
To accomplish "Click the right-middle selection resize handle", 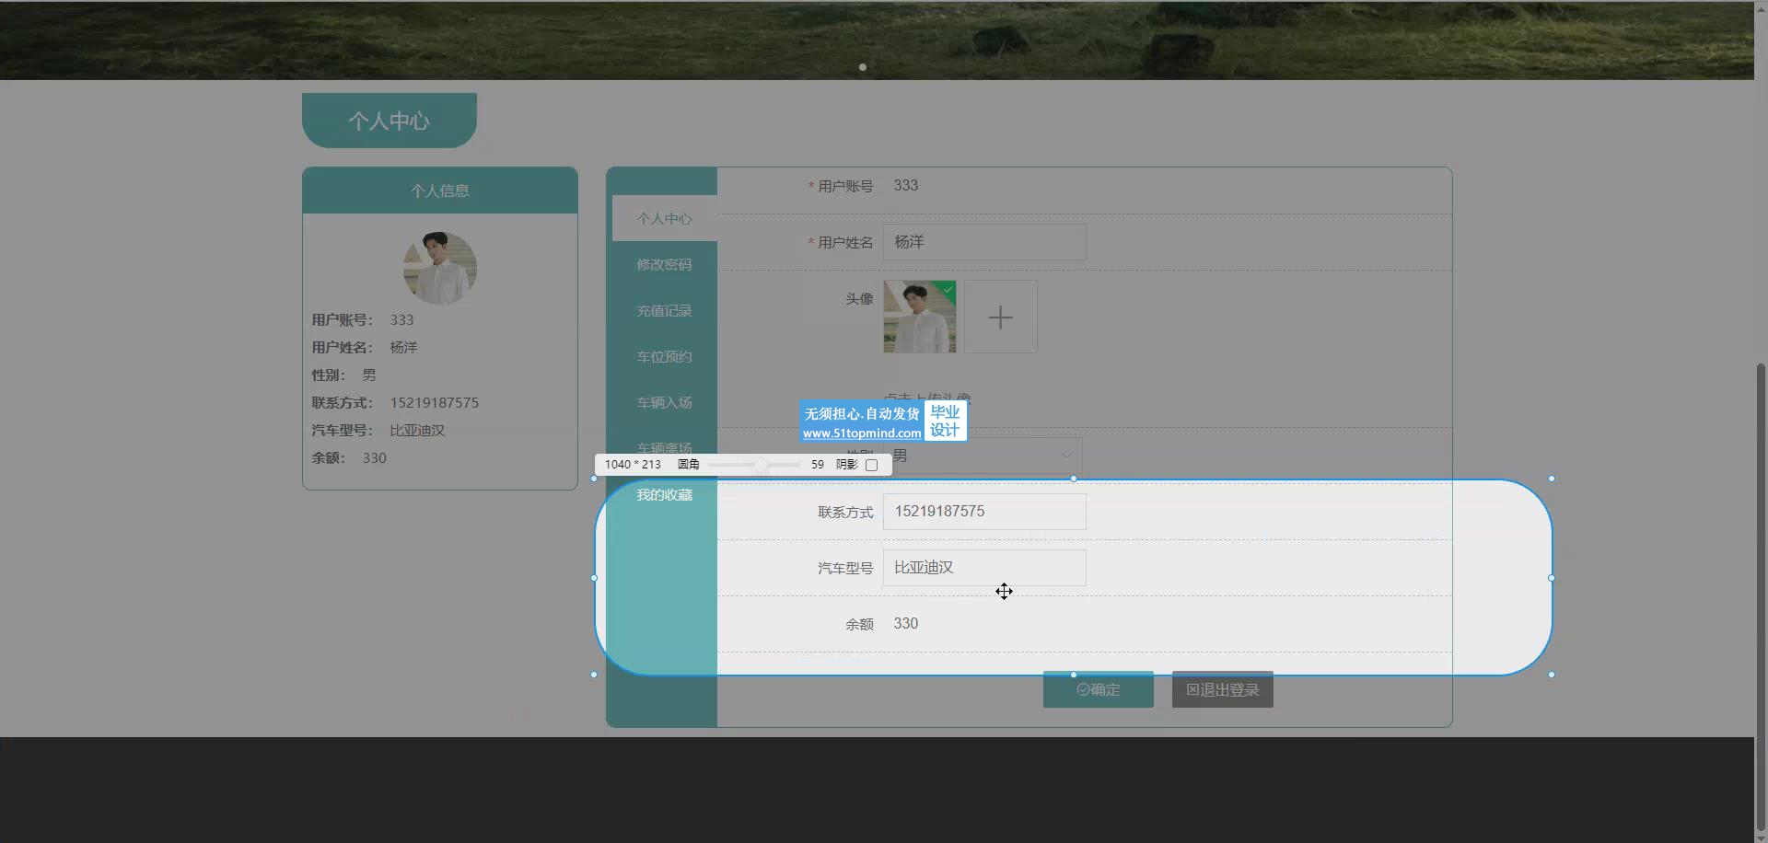I will pos(1552,578).
